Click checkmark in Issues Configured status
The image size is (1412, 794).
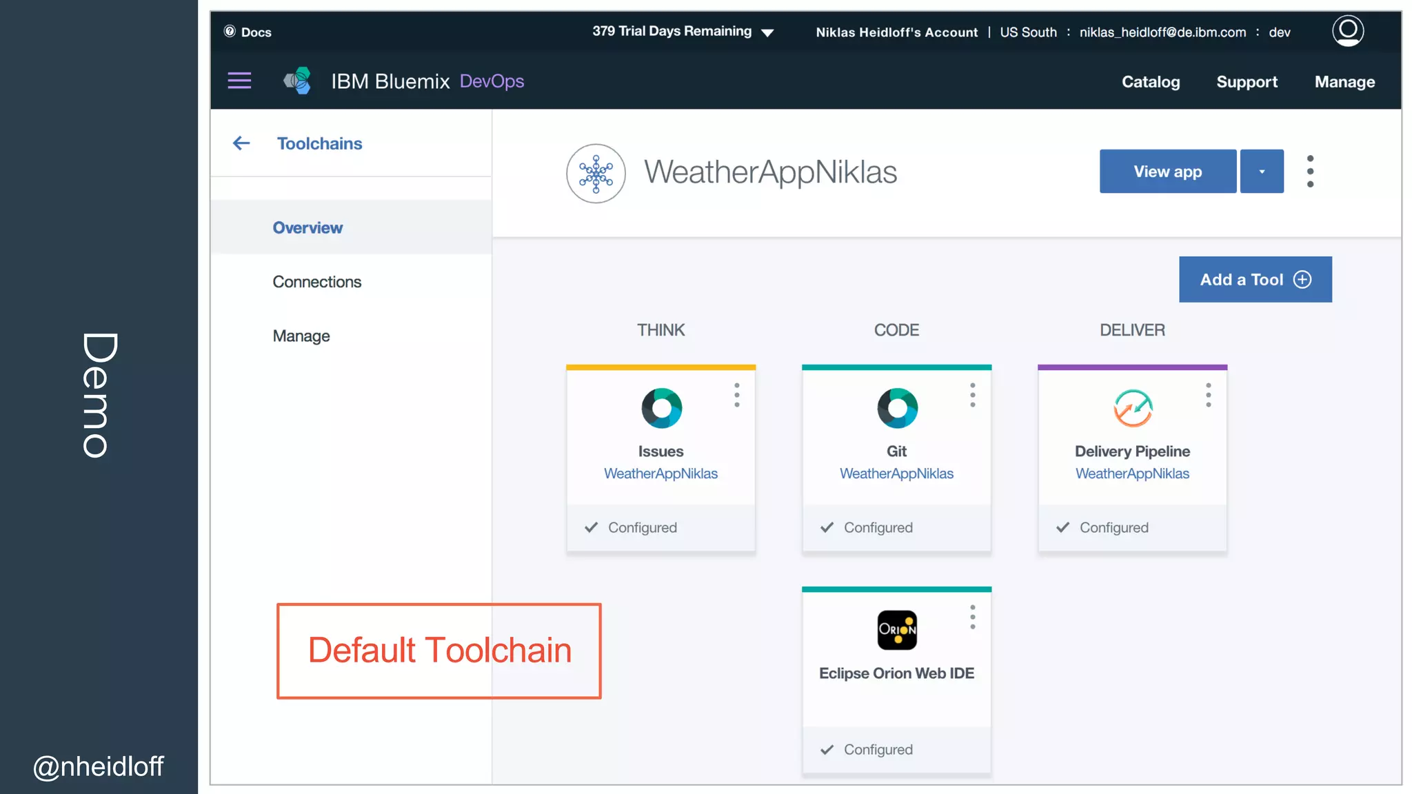click(x=591, y=527)
